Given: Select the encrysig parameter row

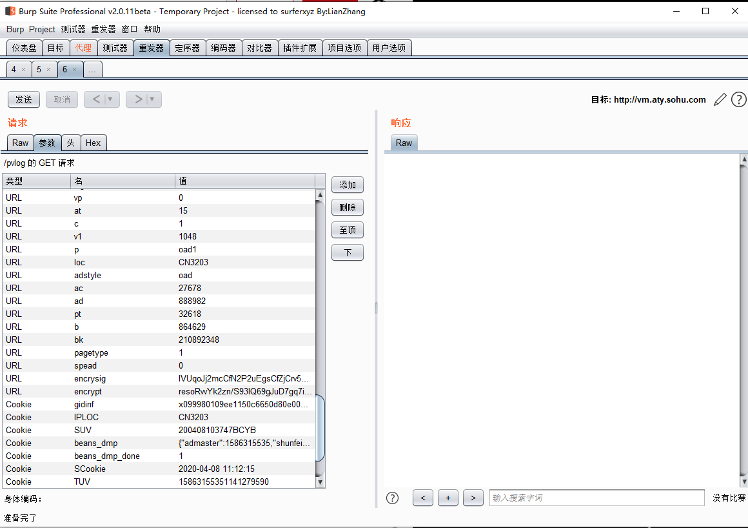Looking at the screenshot, I should tap(159, 379).
